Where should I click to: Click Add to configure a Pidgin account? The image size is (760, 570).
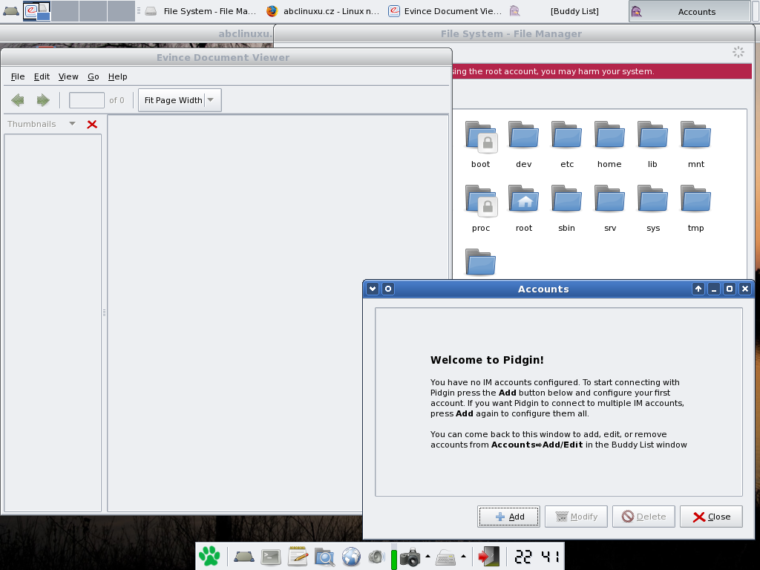pyautogui.click(x=508, y=517)
